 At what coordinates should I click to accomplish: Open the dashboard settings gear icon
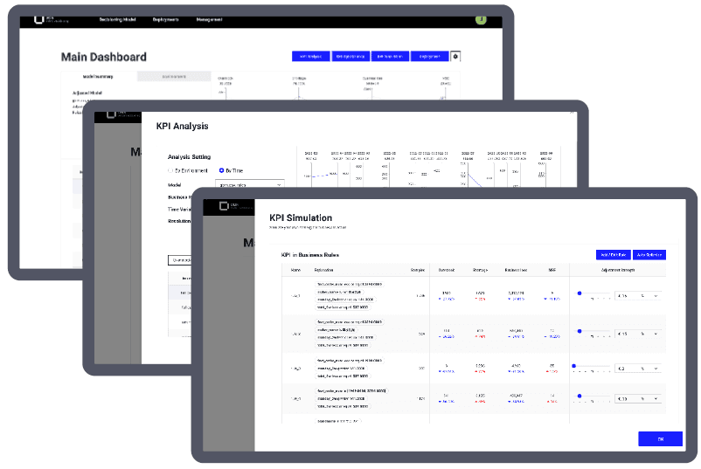coord(455,56)
